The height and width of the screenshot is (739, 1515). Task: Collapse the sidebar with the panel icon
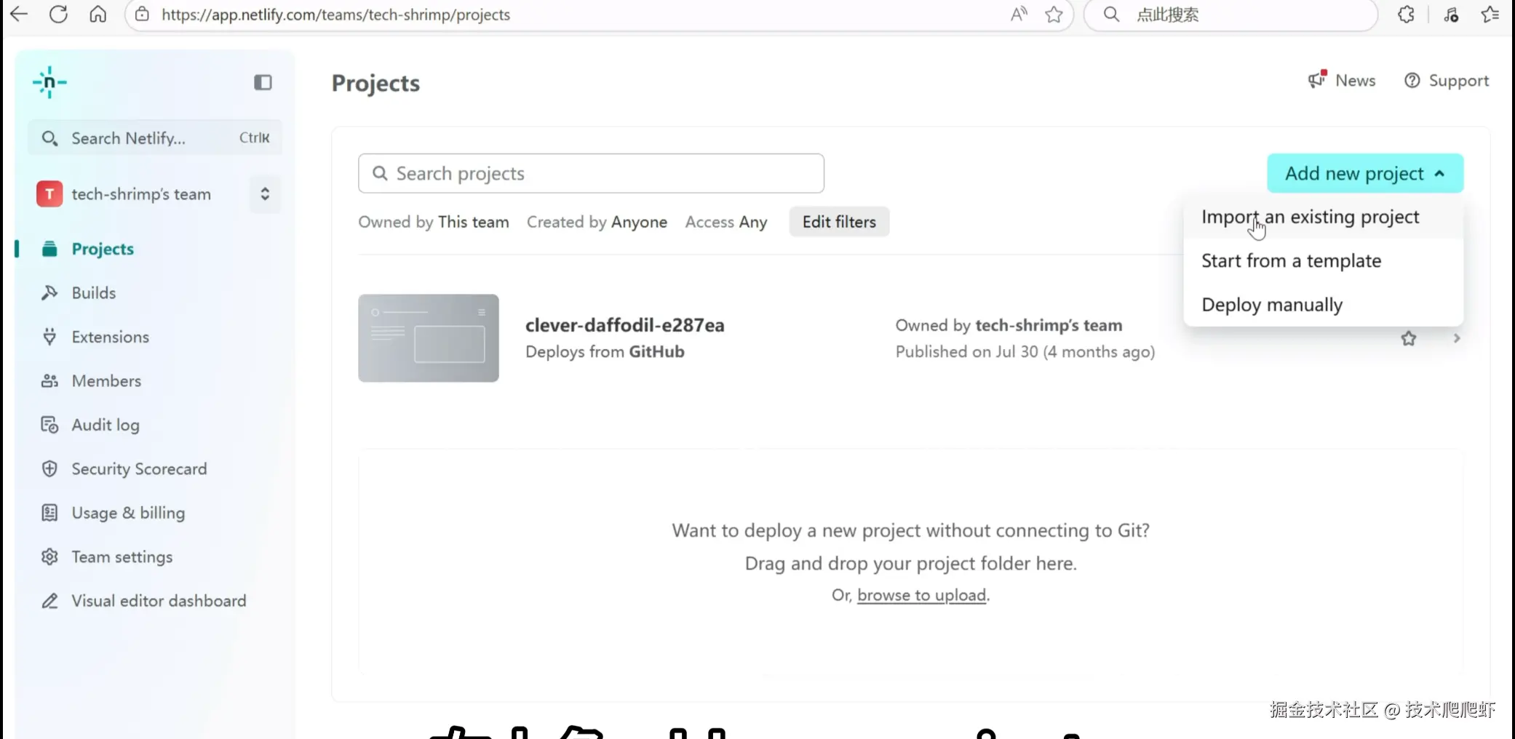point(263,82)
